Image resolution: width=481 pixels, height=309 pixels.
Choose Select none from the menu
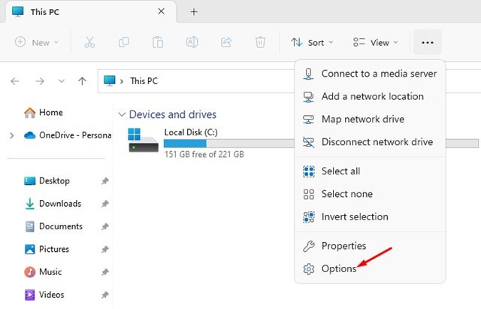(370, 194)
